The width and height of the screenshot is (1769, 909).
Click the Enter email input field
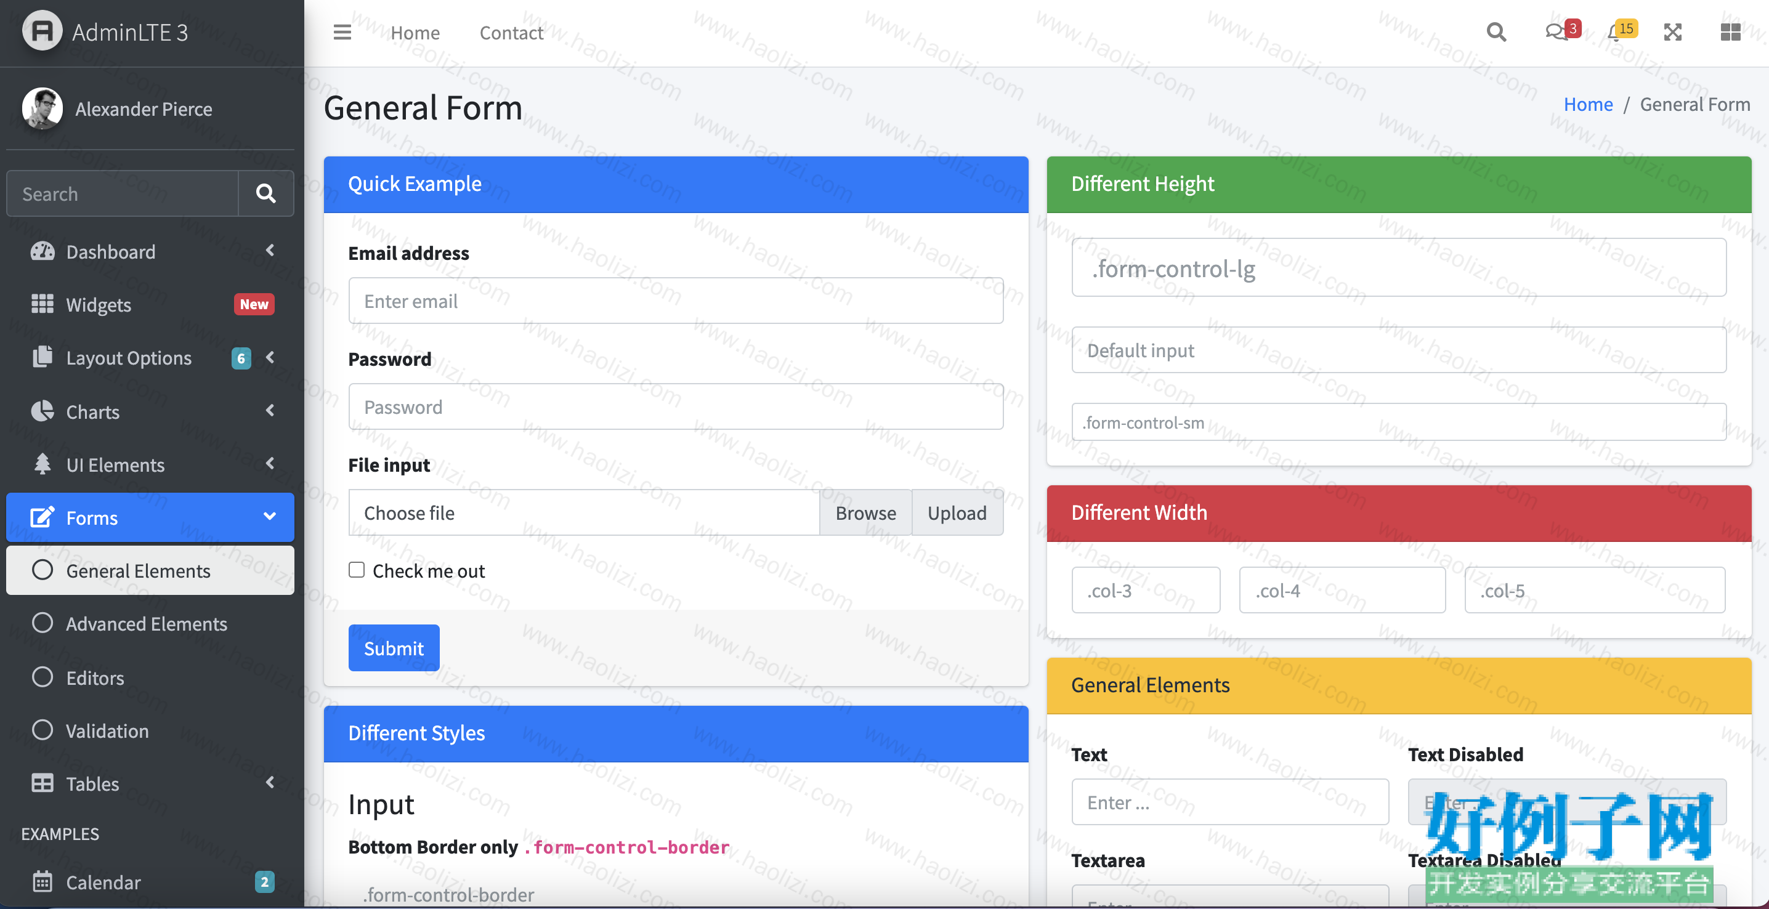click(x=676, y=301)
